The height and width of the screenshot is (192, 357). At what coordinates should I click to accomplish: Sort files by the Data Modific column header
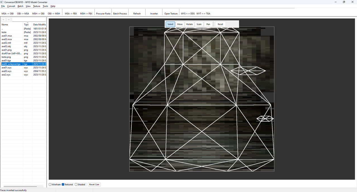coord(39,25)
